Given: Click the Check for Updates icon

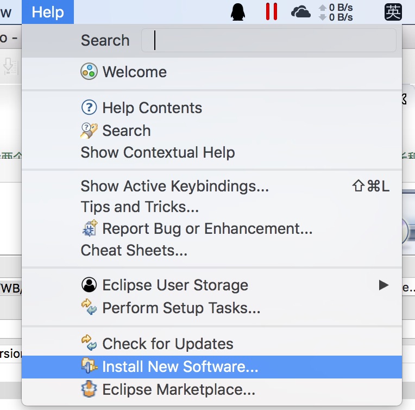Looking at the screenshot, I should 89,343.
